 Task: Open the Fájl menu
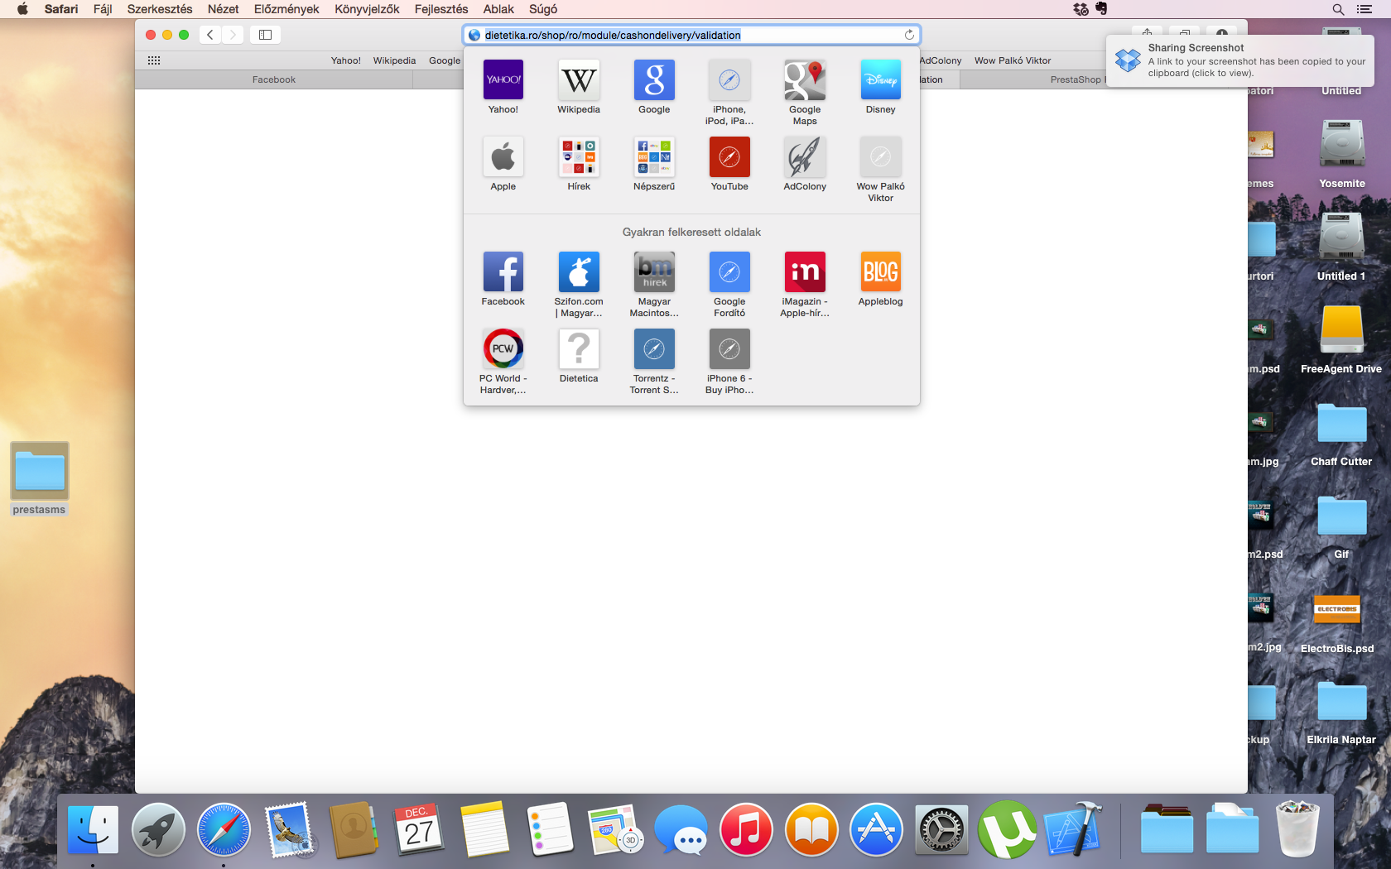click(x=103, y=9)
